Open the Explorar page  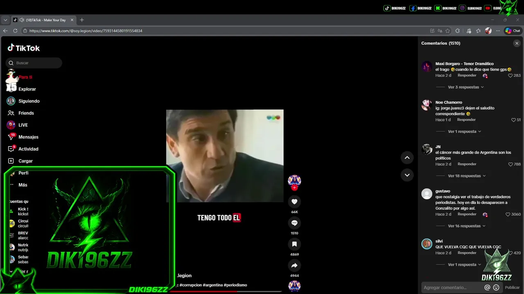[x=27, y=89]
